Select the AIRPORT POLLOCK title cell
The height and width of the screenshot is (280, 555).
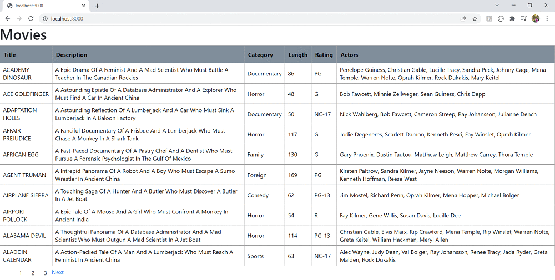pyautogui.click(x=26, y=215)
